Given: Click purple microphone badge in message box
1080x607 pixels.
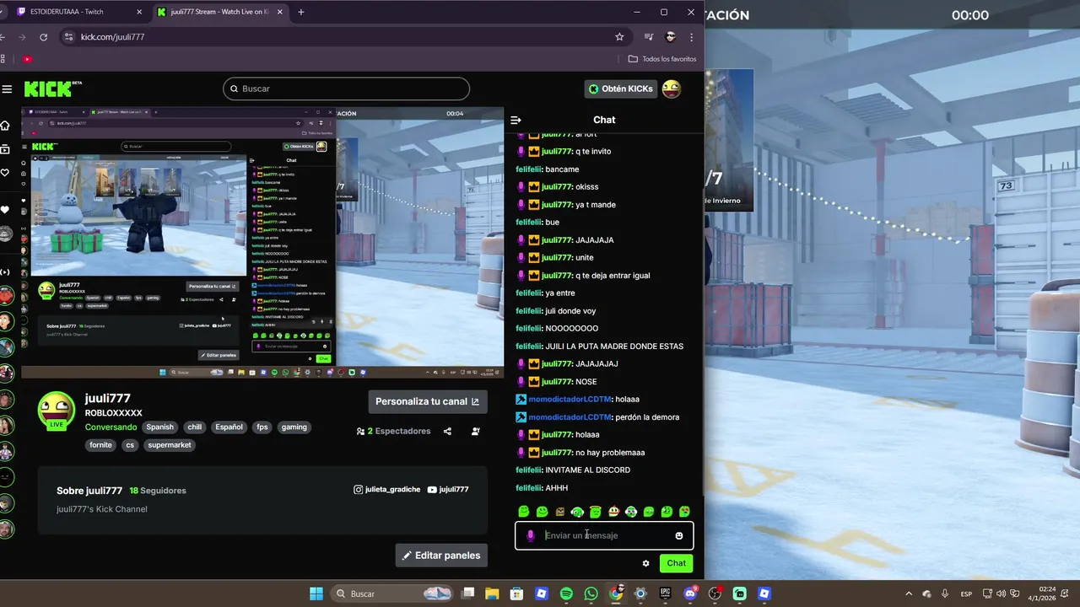Looking at the screenshot, I should (x=531, y=535).
